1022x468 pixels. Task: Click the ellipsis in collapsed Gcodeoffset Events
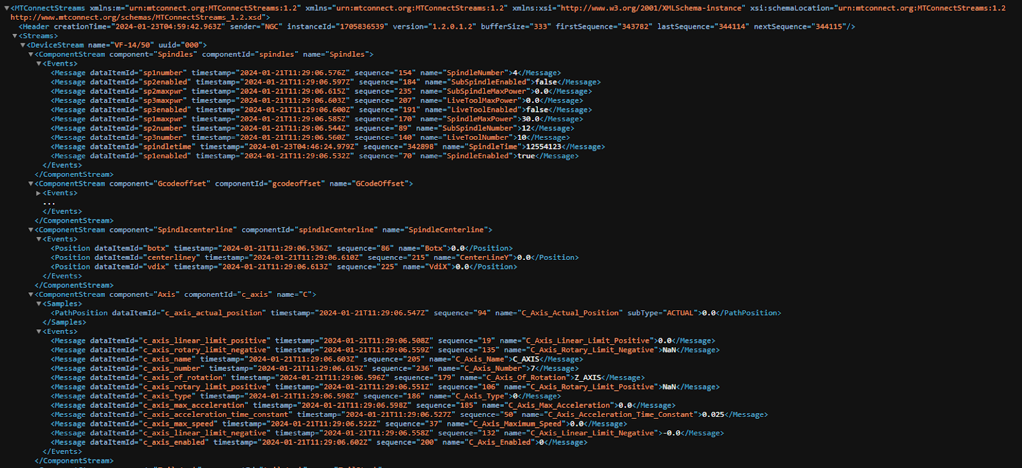49,202
